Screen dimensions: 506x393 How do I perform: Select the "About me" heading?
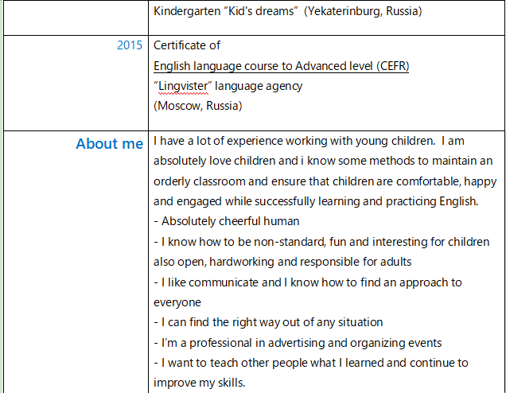click(x=110, y=144)
